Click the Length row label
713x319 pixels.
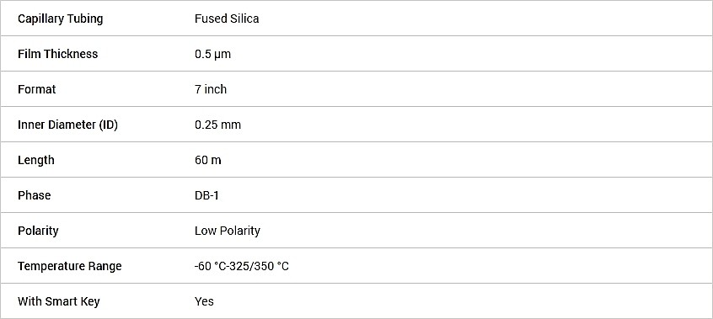coord(36,161)
